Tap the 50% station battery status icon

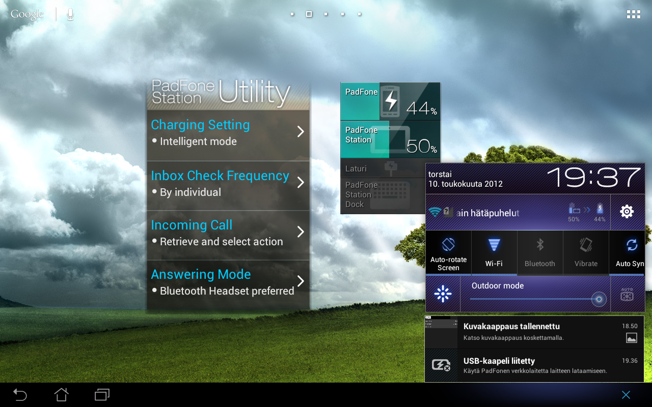(x=574, y=212)
